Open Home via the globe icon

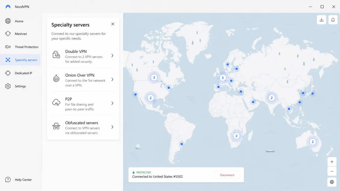point(8,21)
